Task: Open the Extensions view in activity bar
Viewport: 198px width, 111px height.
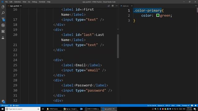Action: point(3,31)
